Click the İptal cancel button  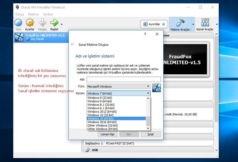click(151, 134)
